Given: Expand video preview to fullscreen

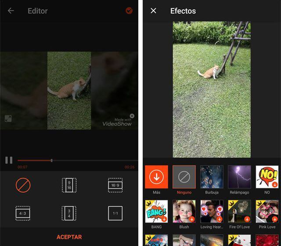Looking at the screenshot, I should pyautogui.click(x=8, y=118).
